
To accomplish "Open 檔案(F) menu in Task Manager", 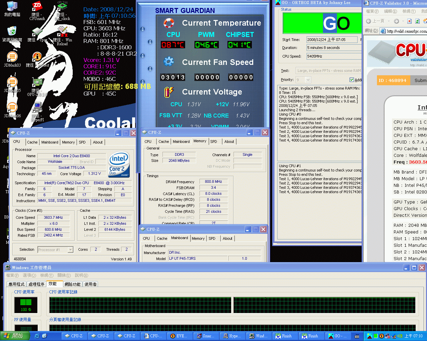I will (12, 275).
